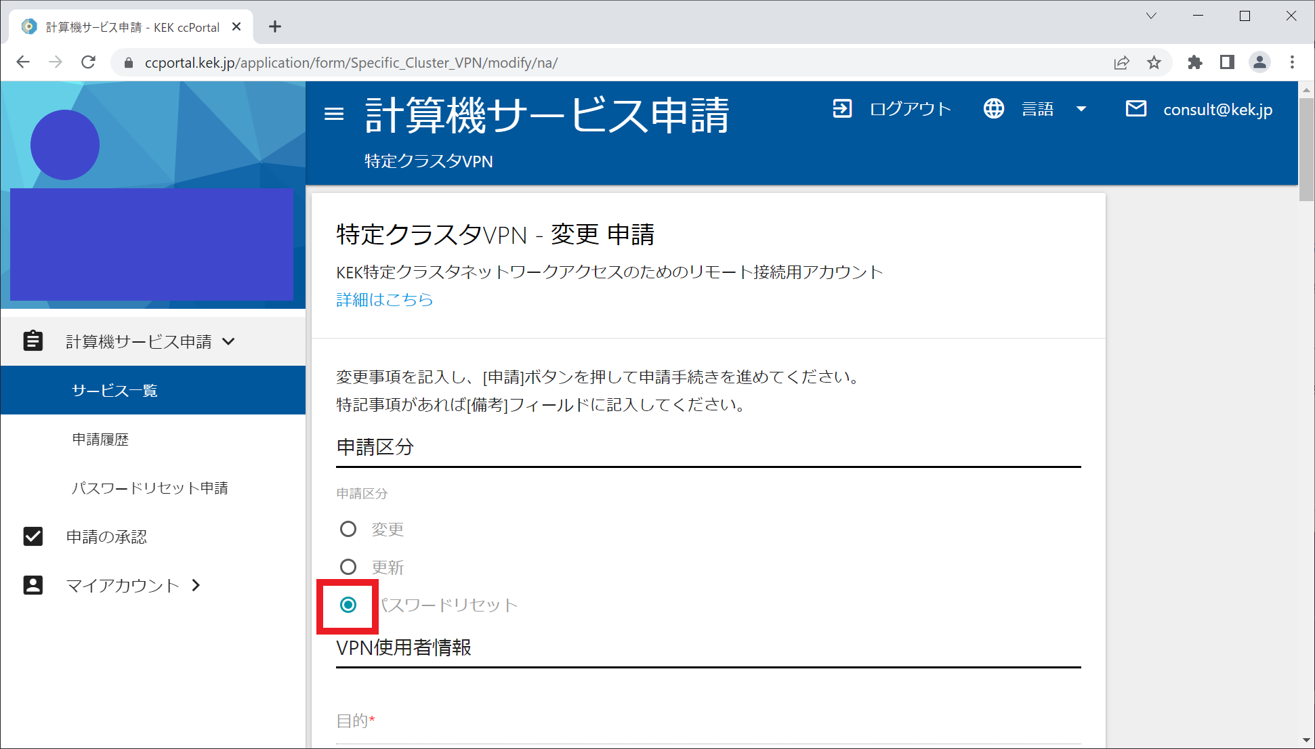Click the 言語 language button
Viewport: 1315px width, 749px height.
[x=1038, y=109]
